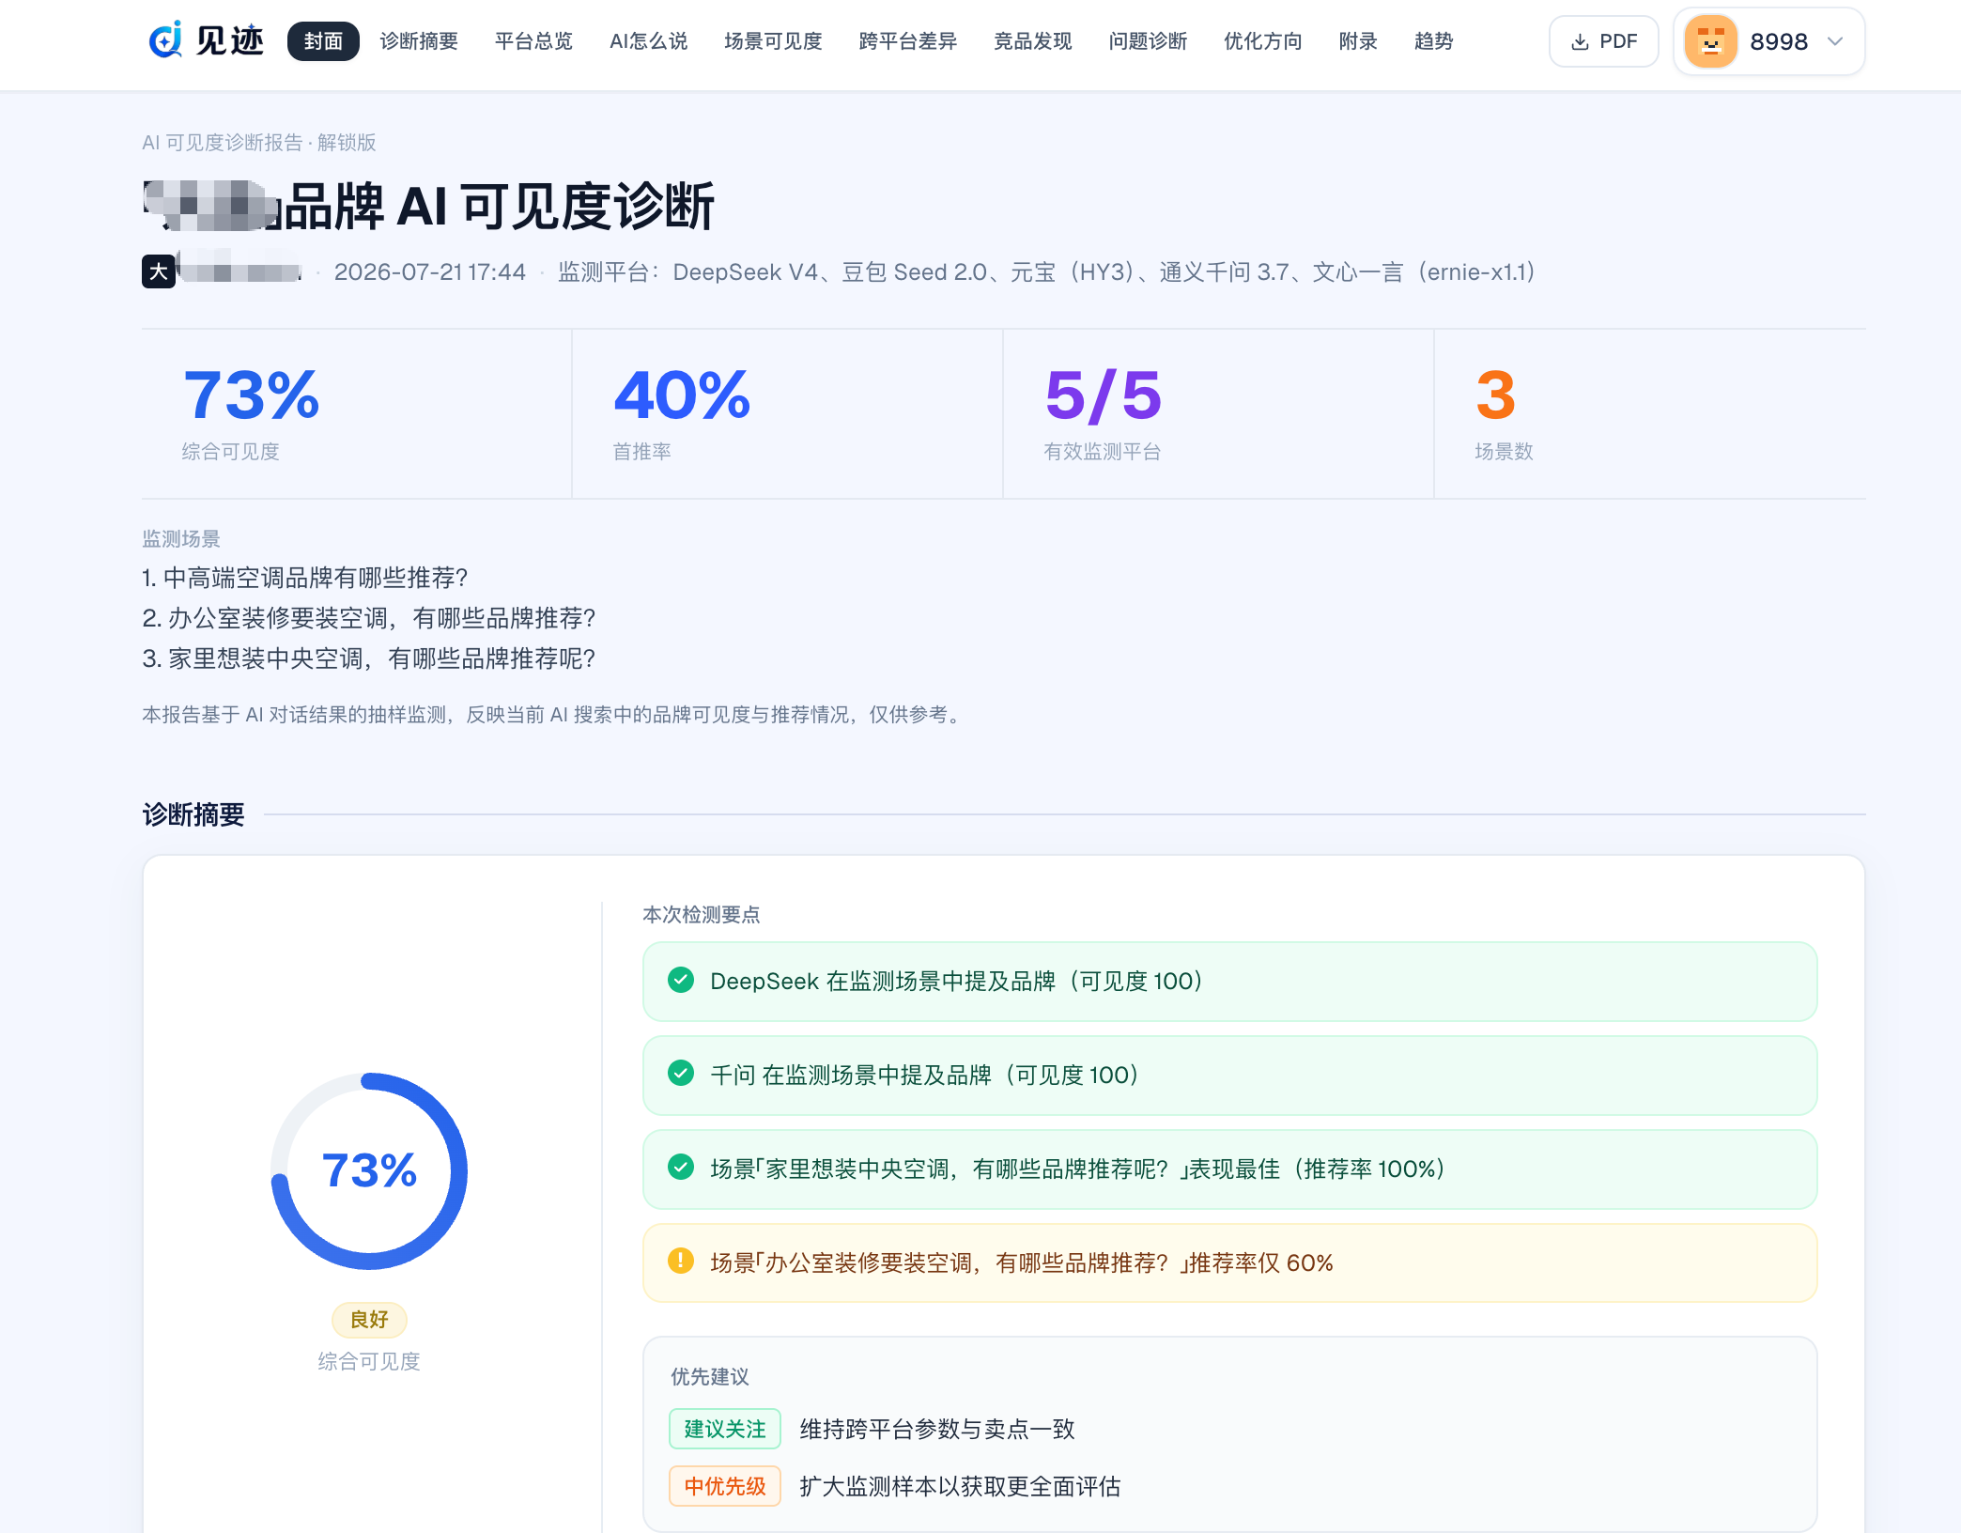
Task: Open the 竞品发现 tab
Action: 1033,41
